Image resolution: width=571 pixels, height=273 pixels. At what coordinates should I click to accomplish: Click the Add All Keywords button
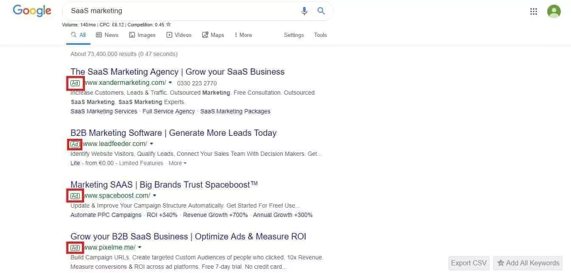528,263
